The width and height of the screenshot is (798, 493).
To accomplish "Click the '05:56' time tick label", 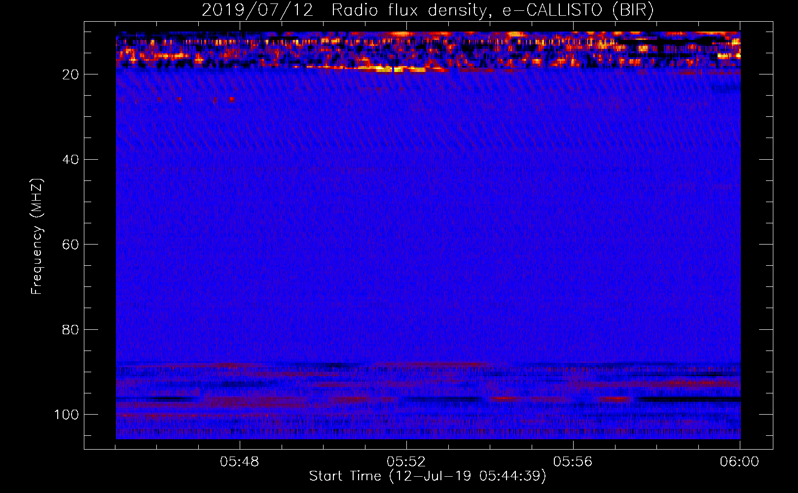I will pyautogui.click(x=573, y=462).
